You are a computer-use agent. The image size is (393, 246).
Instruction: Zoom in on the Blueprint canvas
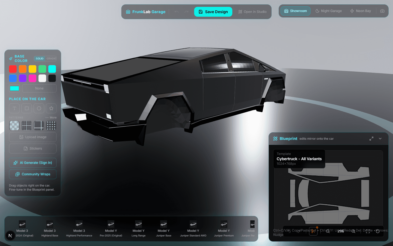pos(353,231)
